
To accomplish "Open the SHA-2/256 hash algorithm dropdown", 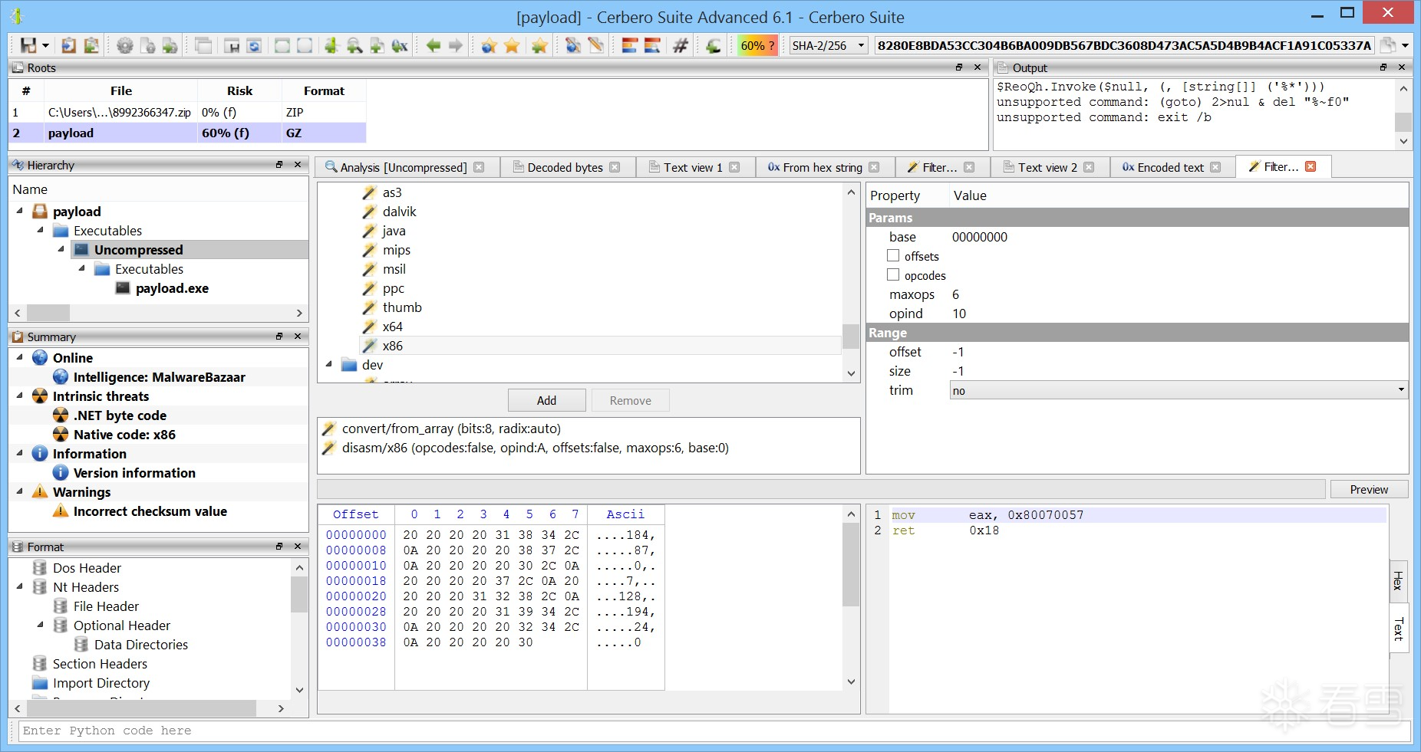I will click(829, 45).
